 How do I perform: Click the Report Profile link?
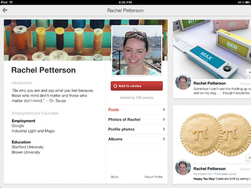[154, 177]
